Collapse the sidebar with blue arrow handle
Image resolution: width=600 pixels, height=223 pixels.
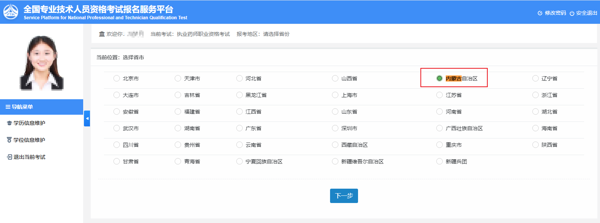(x=87, y=118)
